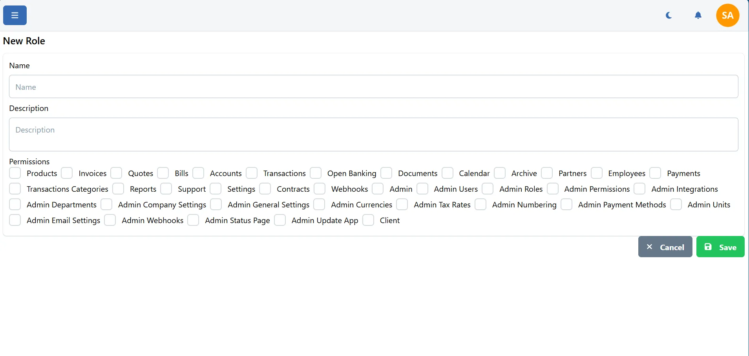Open the SA user avatar menu
This screenshot has height=356, width=749.
pos(727,15)
